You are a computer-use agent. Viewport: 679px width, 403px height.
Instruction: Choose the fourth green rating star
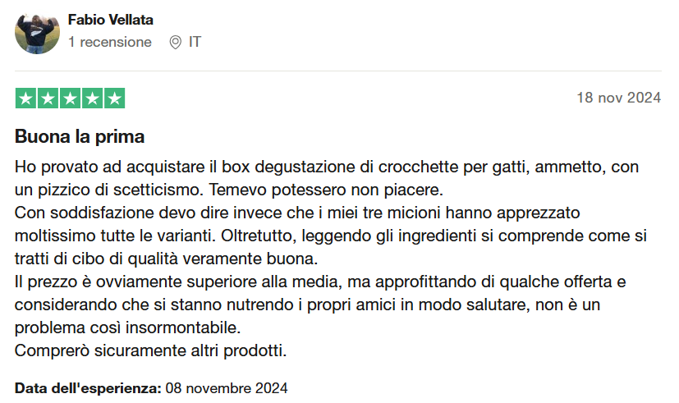tap(92, 98)
